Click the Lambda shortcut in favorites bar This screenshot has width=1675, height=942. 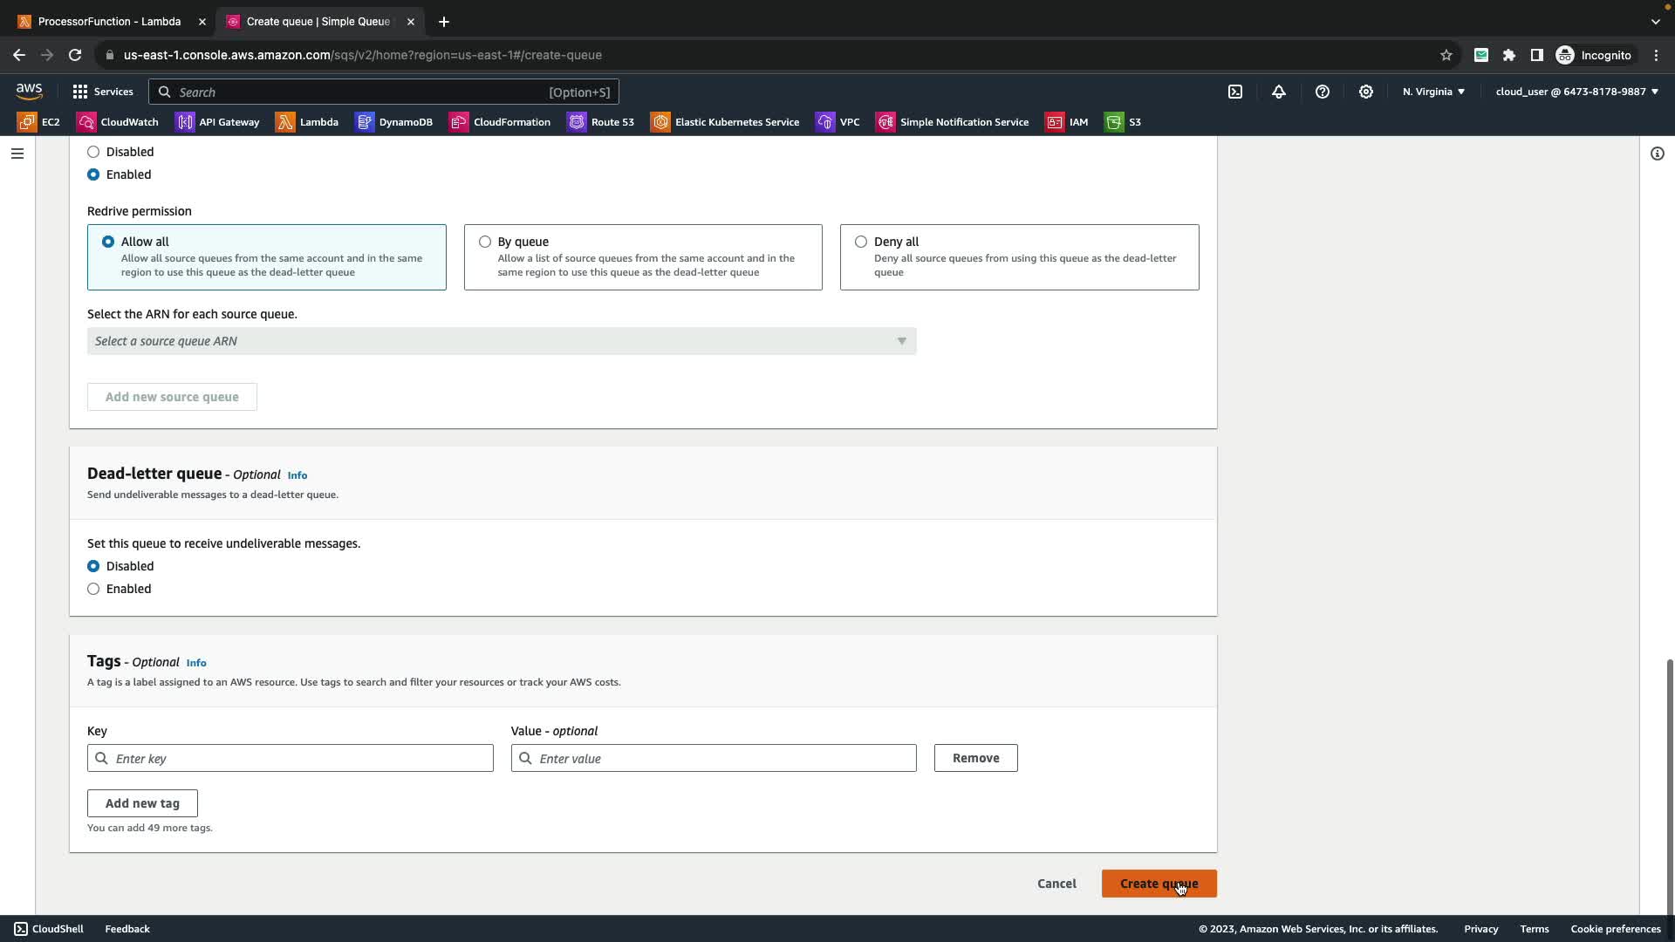[307, 122]
